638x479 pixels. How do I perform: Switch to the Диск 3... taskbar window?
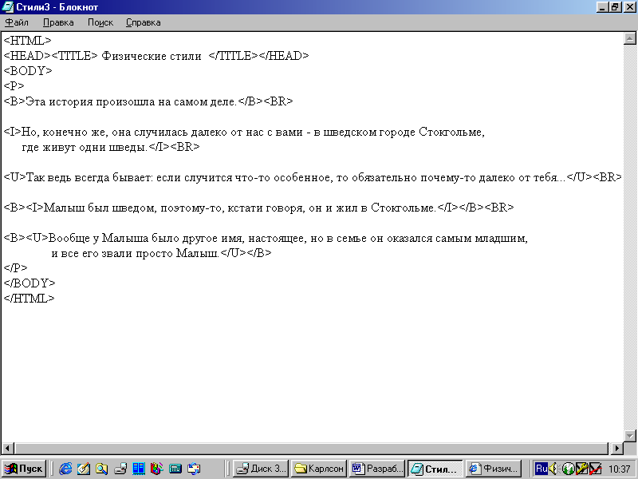tap(261, 469)
